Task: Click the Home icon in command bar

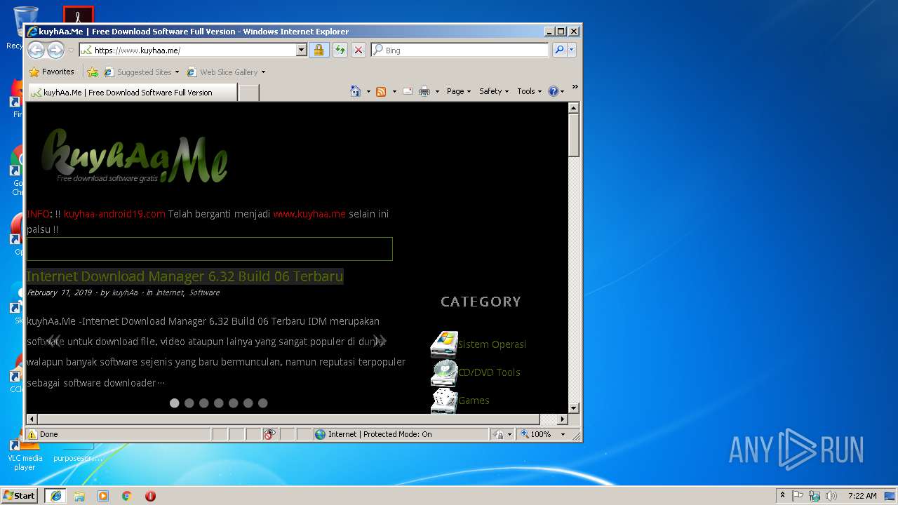Action: click(x=356, y=91)
